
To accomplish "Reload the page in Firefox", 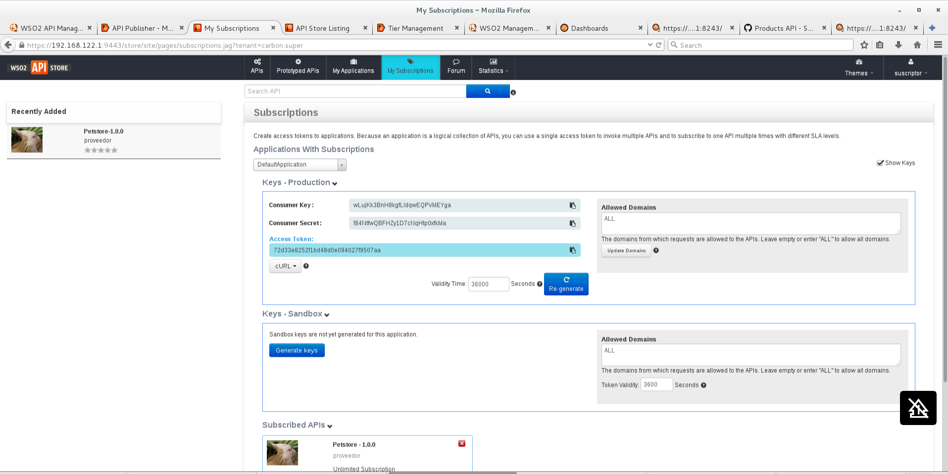I will pos(659,45).
